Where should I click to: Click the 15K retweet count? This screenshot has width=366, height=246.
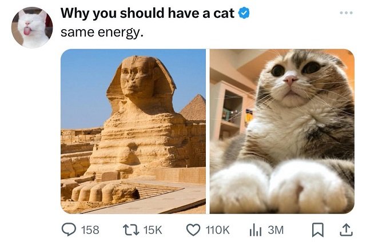coord(153,230)
